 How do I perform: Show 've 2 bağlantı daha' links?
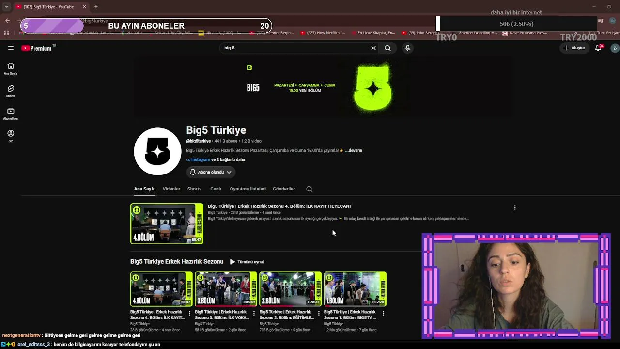228,159
